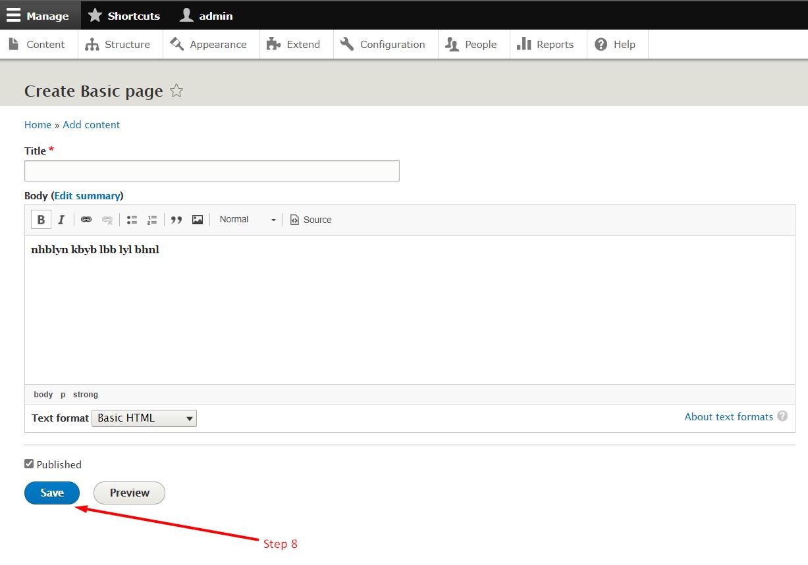Screen dimensions: 808x565
Task: Open the Help menu item
Action: point(615,44)
